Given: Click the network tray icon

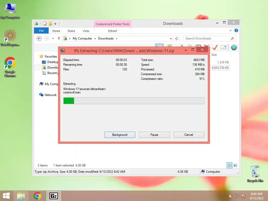Looking at the screenshot, I should coord(237,196).
